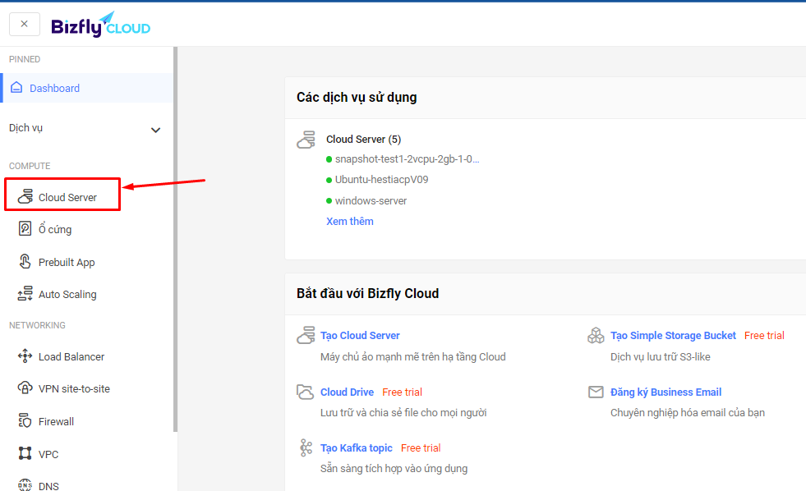Open Ổ cứng in the sidebar
The height and width of the screenshot is (491, 806).
pos(55,229)
